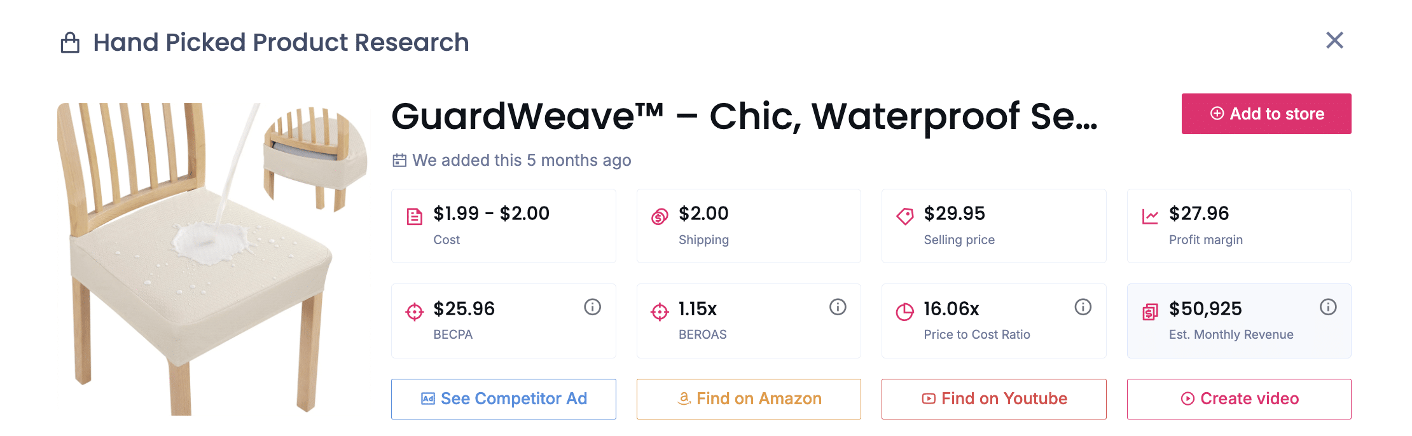Click the Price to Cost Ratio pie icon
This screenshot has height=436, width=1412.
[x=904, y=312]
